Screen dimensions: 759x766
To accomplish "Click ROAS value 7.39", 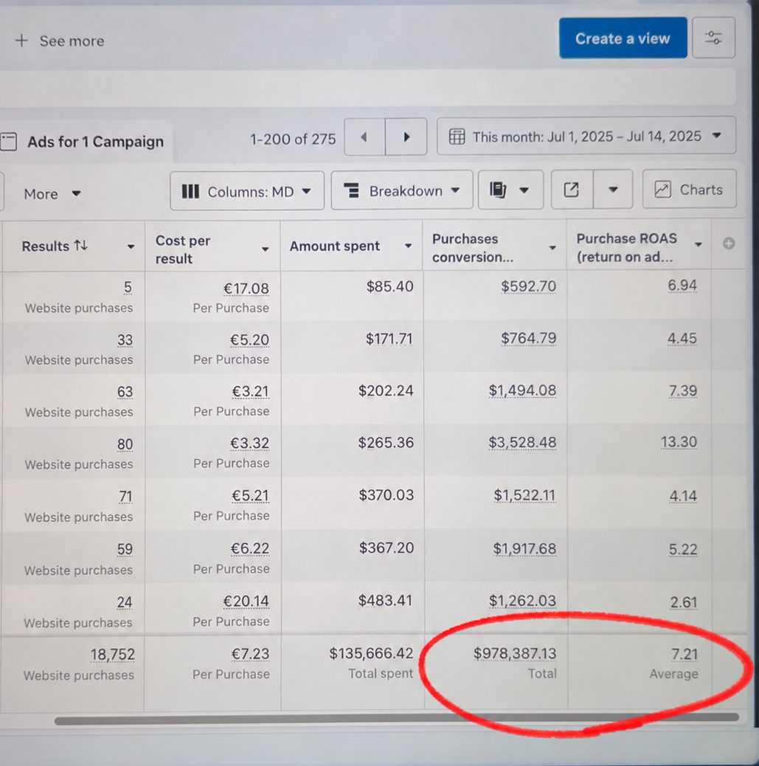I will click(x=682, y=390).
